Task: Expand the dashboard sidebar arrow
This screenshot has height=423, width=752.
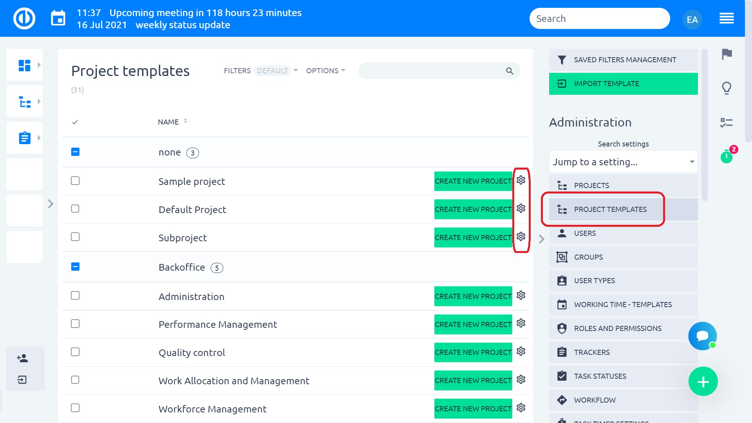Action: 39,65
